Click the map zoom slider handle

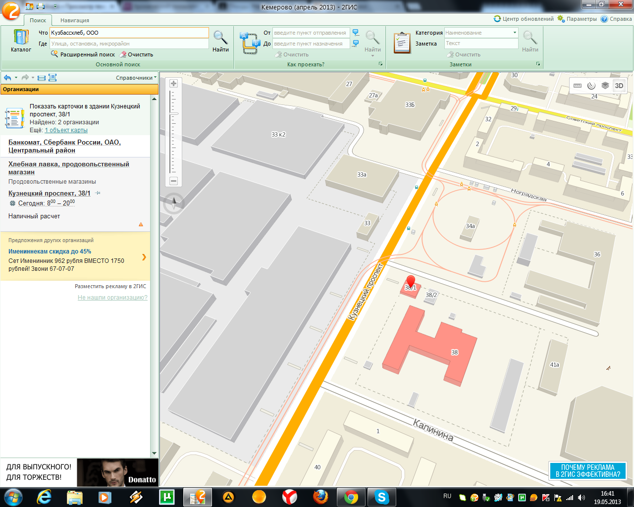[173, 114]
